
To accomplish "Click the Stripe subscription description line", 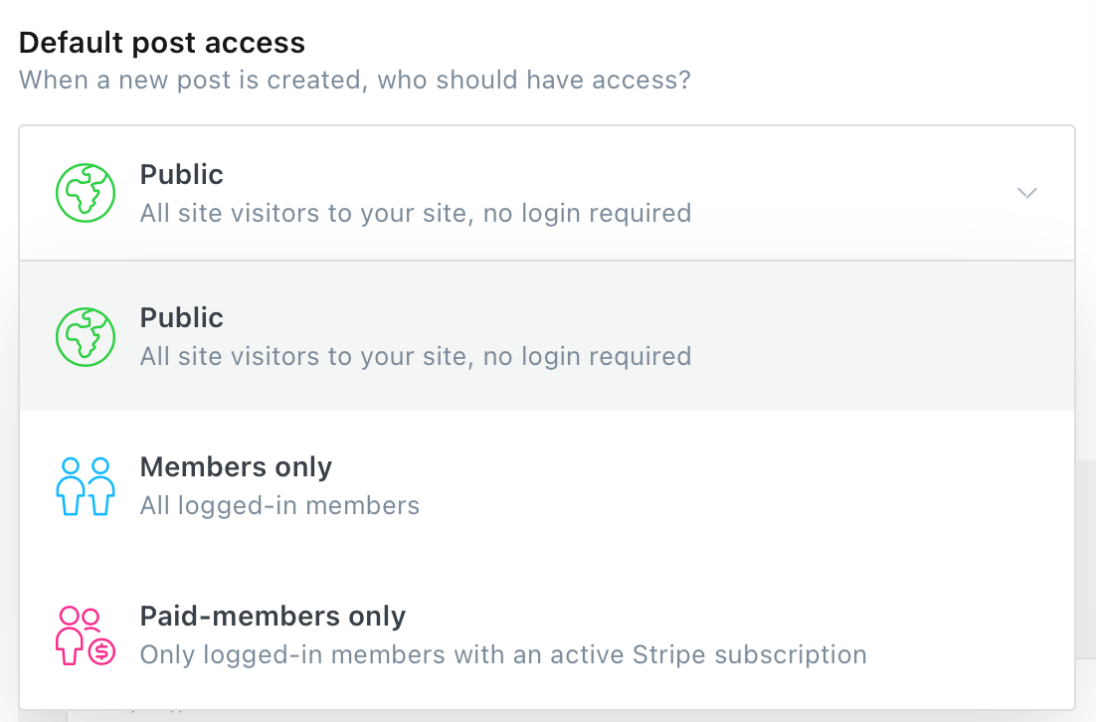I will [503, 655].
